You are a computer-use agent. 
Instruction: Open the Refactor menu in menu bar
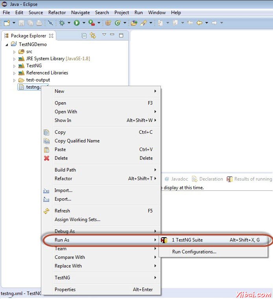point(57,13)
